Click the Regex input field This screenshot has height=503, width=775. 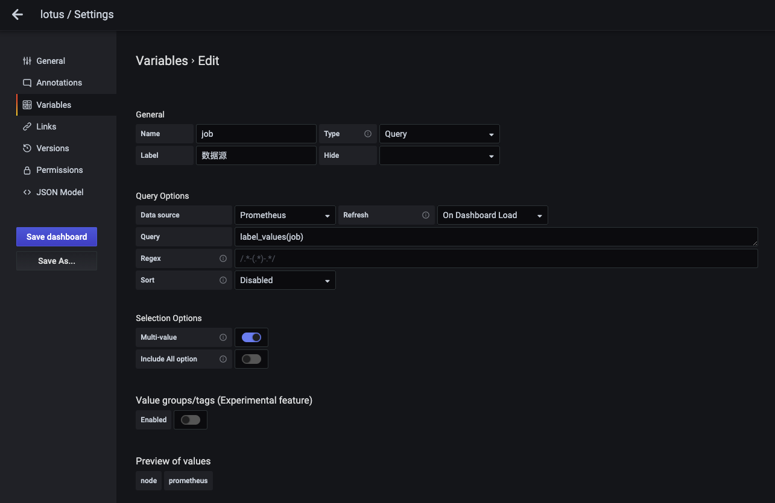[496, 258]
